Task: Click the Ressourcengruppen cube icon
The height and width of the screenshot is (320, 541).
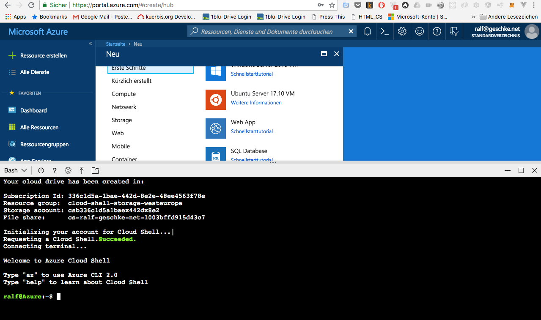Action: click(x=12, y=144)
